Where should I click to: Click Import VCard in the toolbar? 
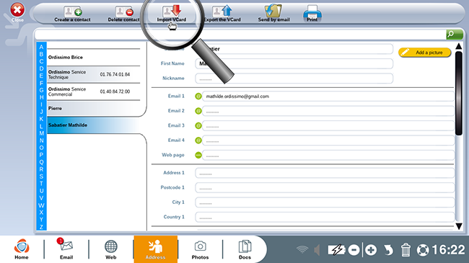[172, 14]
